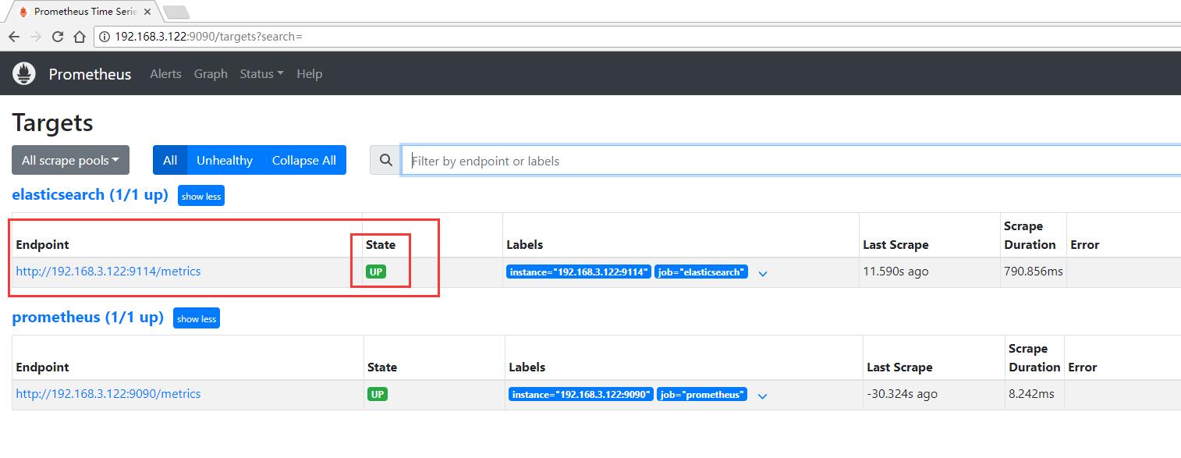Screen dimensions: 1181x458
Task: Click the Prometheus flame logo icon
Action: point(25,73)
